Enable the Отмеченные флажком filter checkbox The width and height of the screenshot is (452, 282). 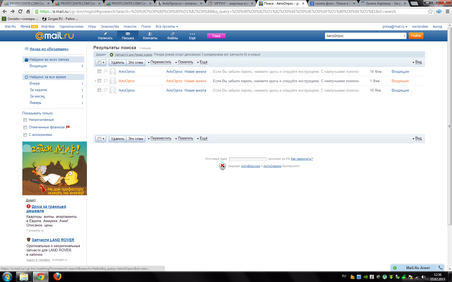pyautogui.click(x=25, y=127)
